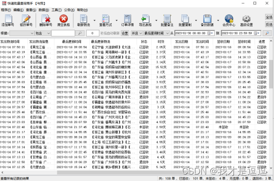Sort by the 状态 column header

click(x=144, y=42)
